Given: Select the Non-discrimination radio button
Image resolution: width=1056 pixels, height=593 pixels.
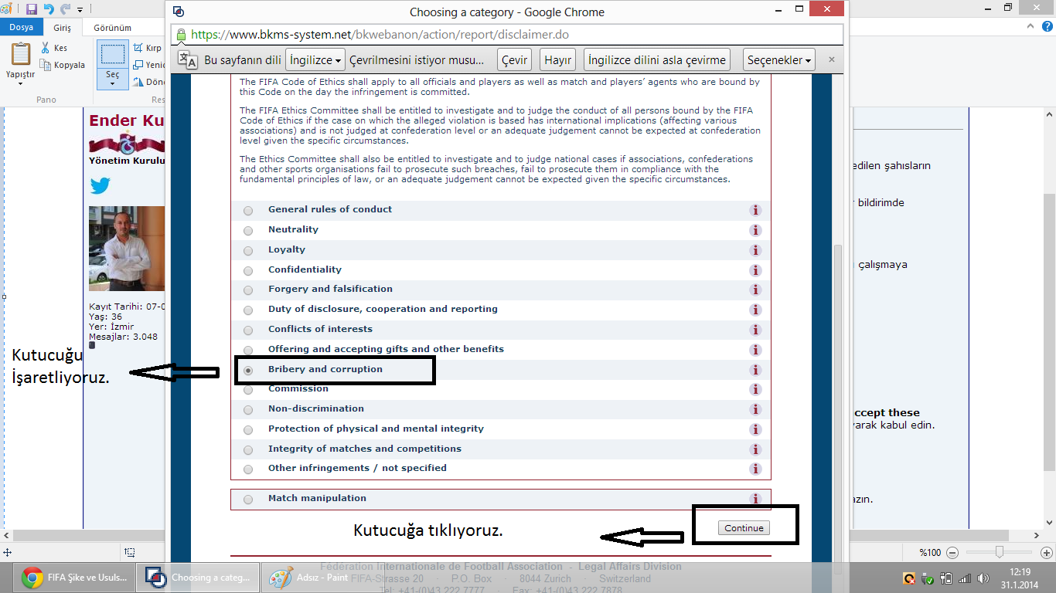Looking at the screenshot, I should click(248, 410).
